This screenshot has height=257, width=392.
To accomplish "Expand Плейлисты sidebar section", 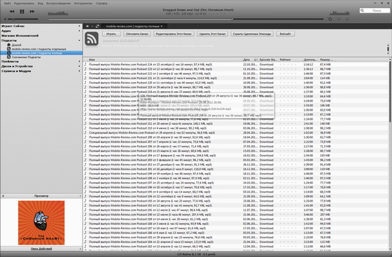I will [x=80, y=61].
